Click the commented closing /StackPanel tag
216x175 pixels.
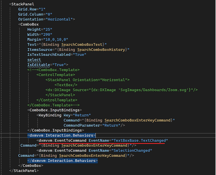(x=60, y=95)
